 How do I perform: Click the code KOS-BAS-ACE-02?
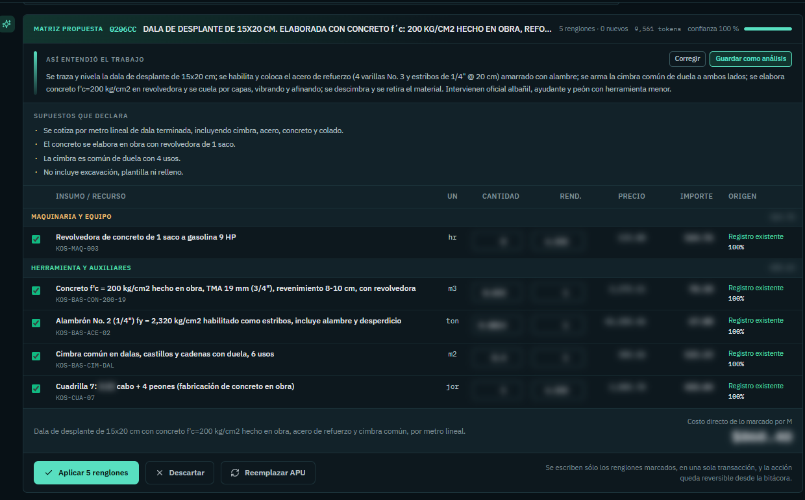click(83, 332)
